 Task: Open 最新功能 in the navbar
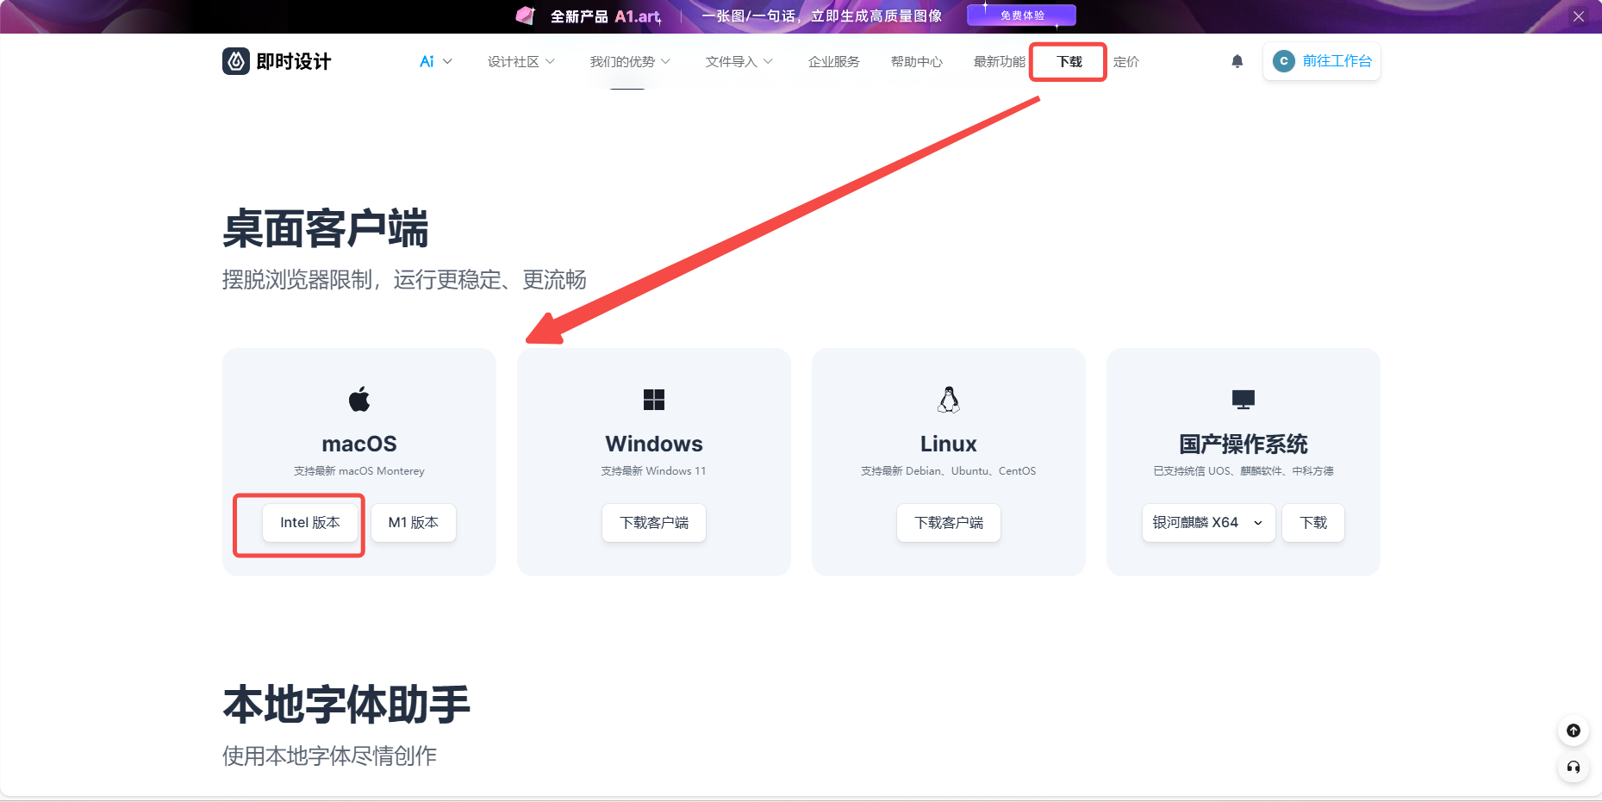pos(999,61)
